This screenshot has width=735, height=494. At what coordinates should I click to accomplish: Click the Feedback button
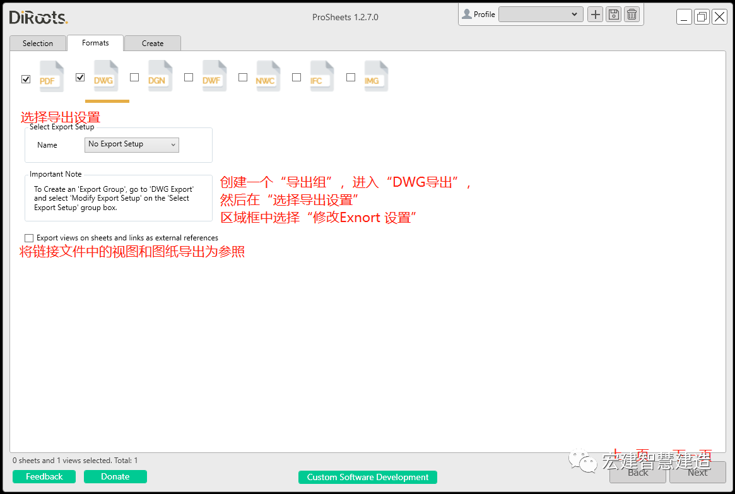pos(44,477)
